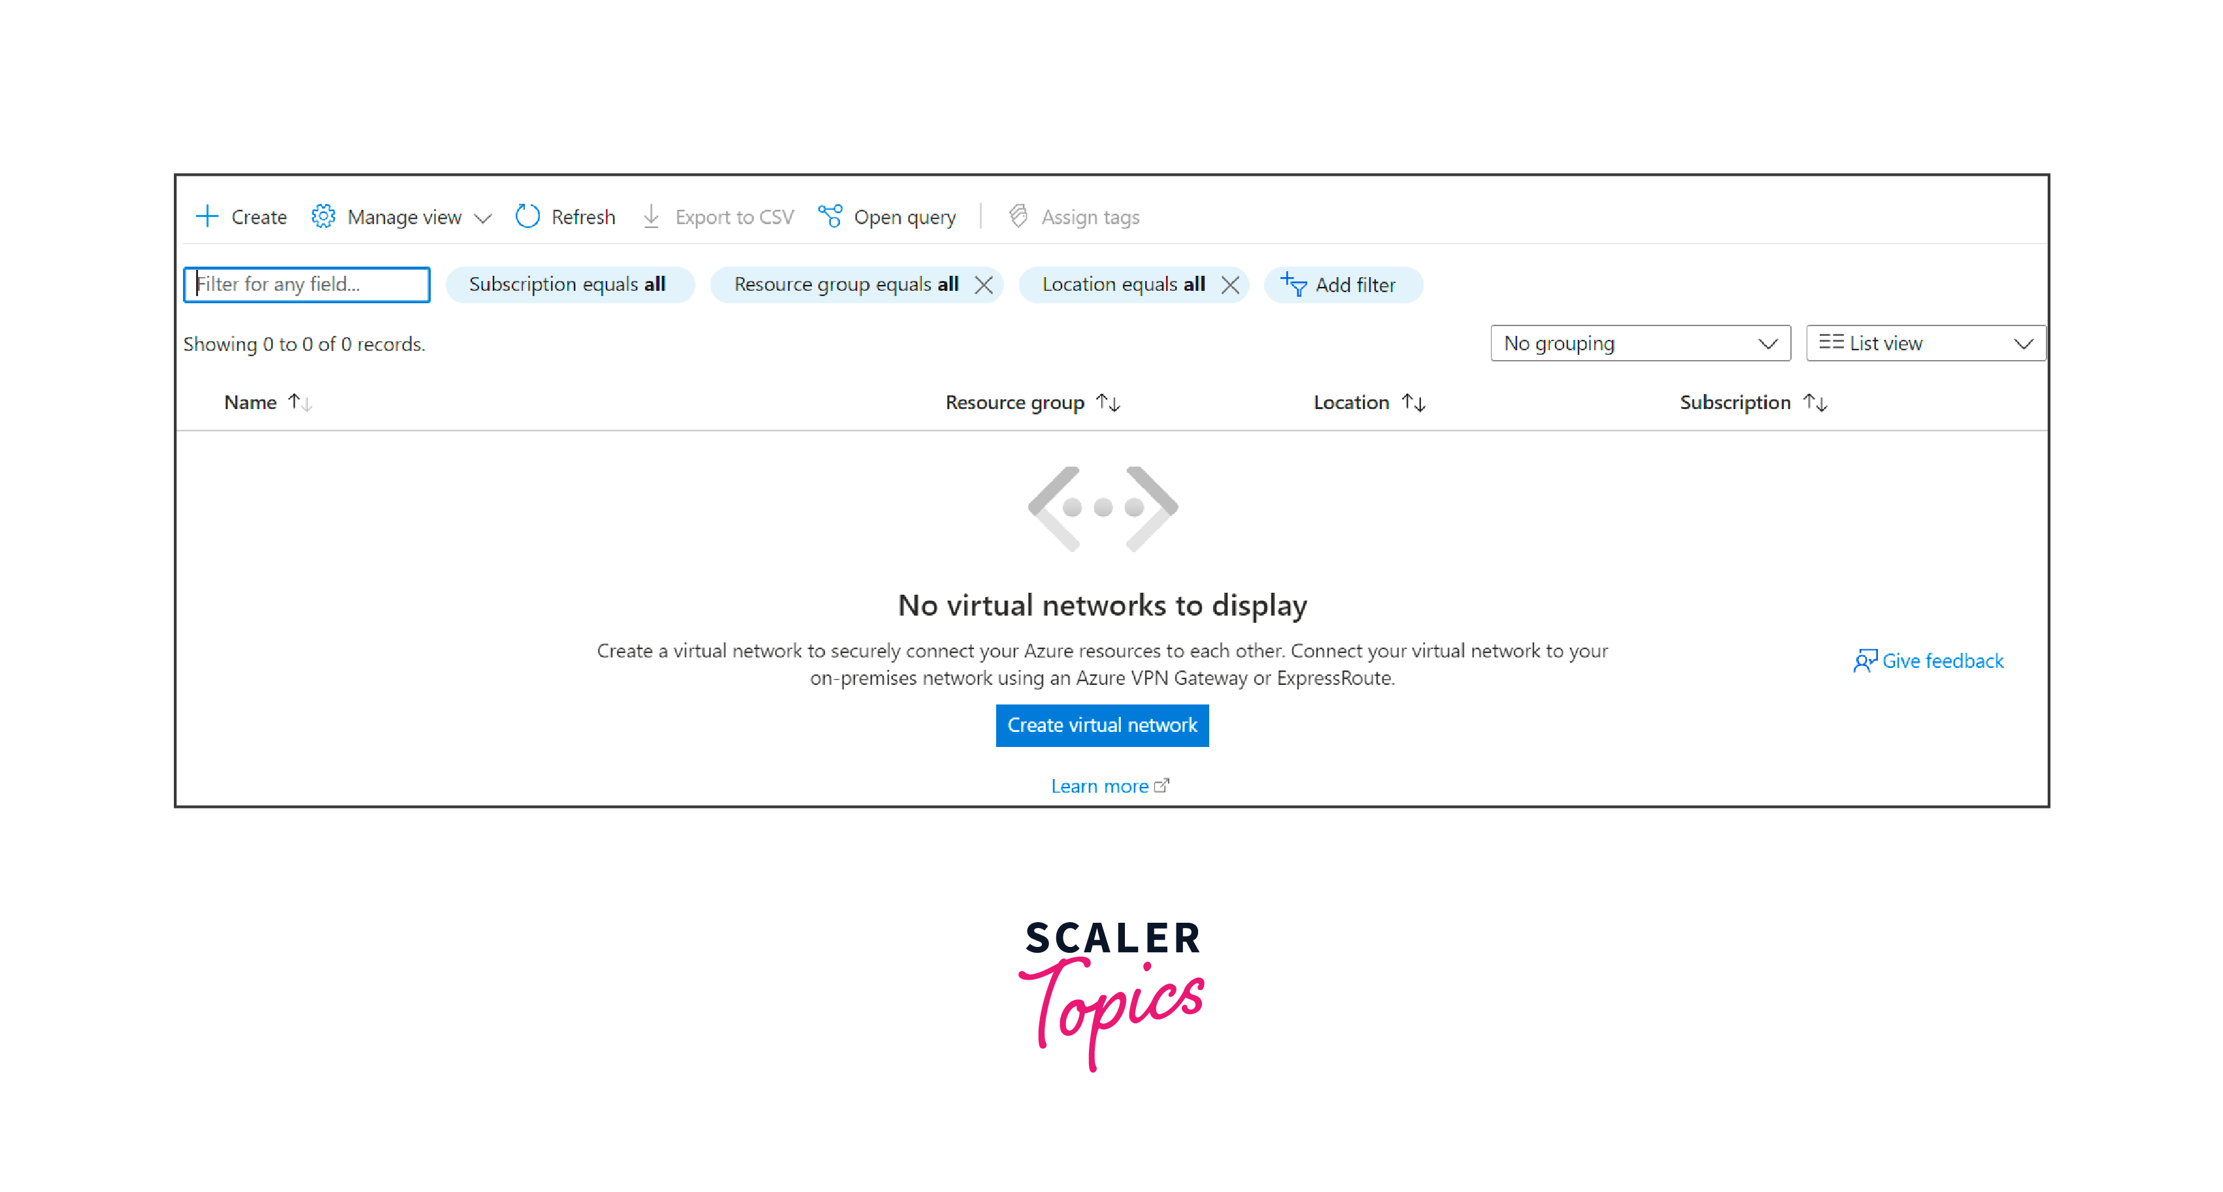The image size is (2223, 1192).
Task: Click the Manage view settings icon
Action: pyautogui.click(x=322, y=218)
